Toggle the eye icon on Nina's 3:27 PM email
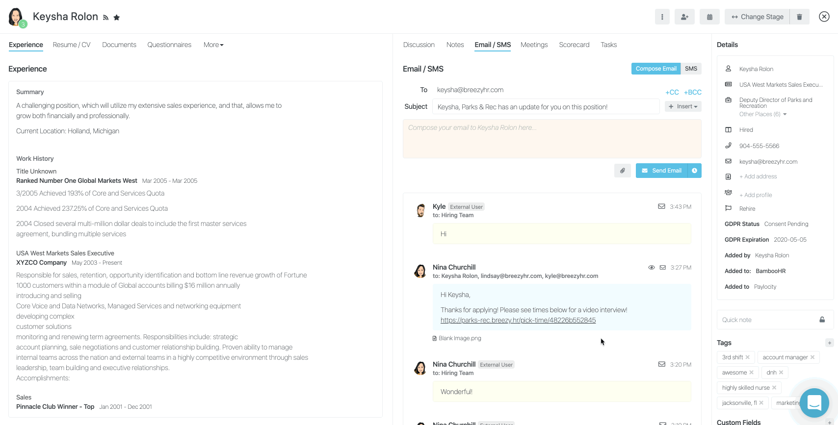The image size is (838, 425). pos(652,268)
